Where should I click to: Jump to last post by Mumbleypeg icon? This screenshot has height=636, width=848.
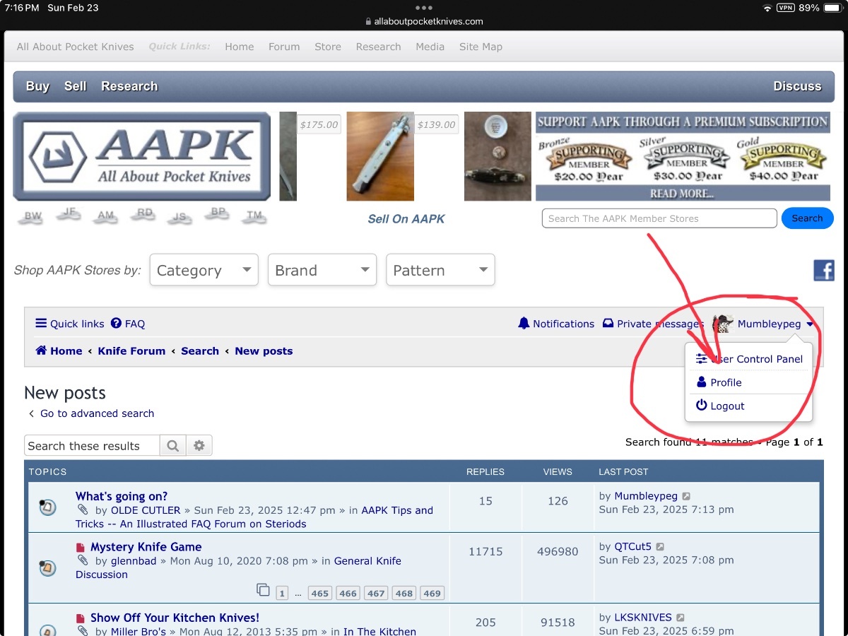coord(686,497)
